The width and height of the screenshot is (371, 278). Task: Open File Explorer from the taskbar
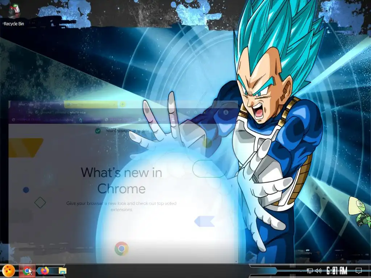click(62, 271)
